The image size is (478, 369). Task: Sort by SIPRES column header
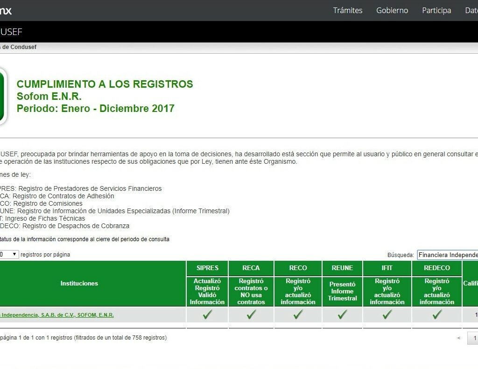pos(207,268)
